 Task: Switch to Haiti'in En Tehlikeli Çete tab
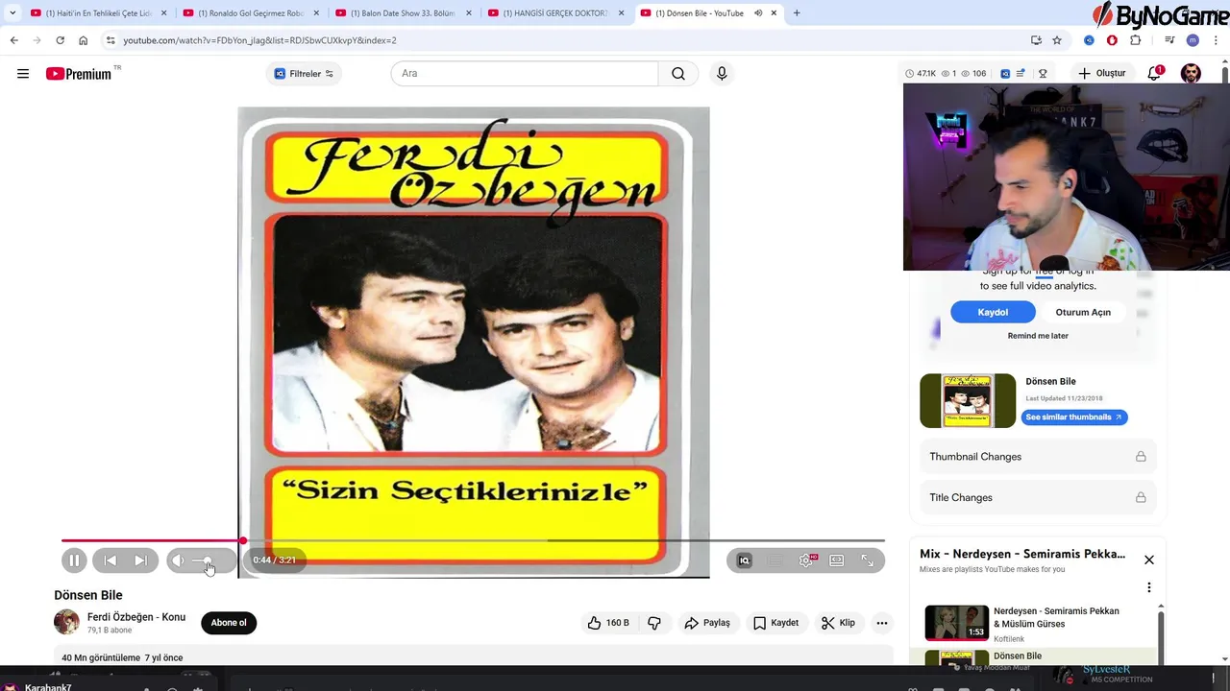[98, 13]
